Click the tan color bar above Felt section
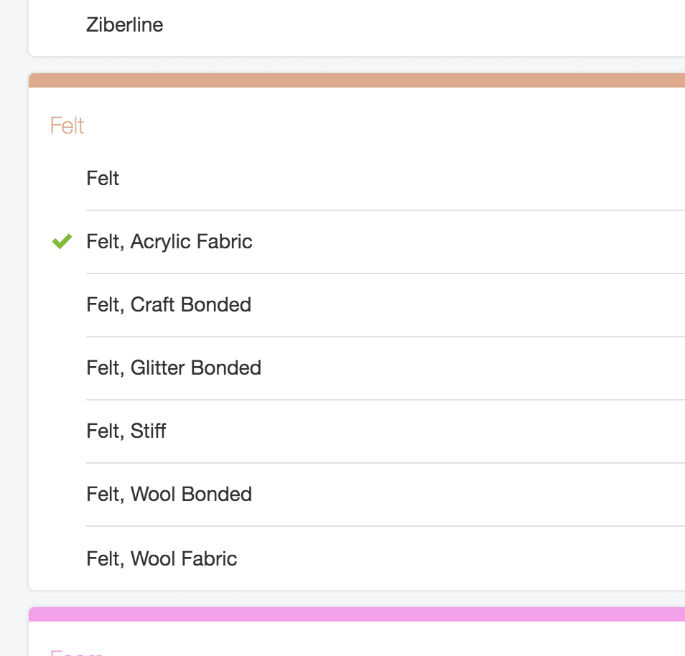The height and width of the screenshot is (656, 685). click(x=356, y=80)
